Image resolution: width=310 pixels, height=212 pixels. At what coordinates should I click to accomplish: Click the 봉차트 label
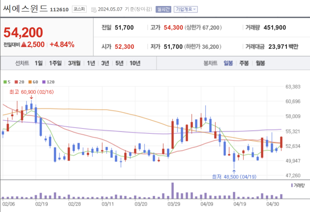(x=211, y=63)
